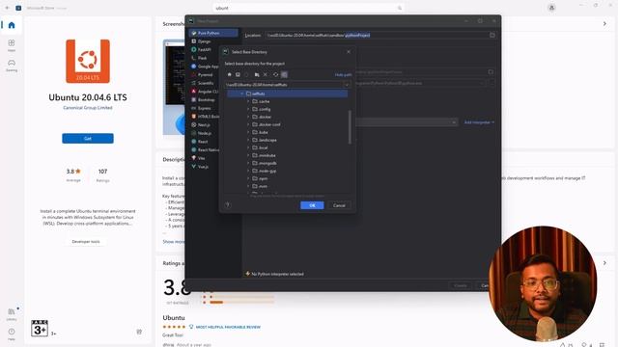
Task: Collapse the selected home user folder in tree
Action: point(241,93)
